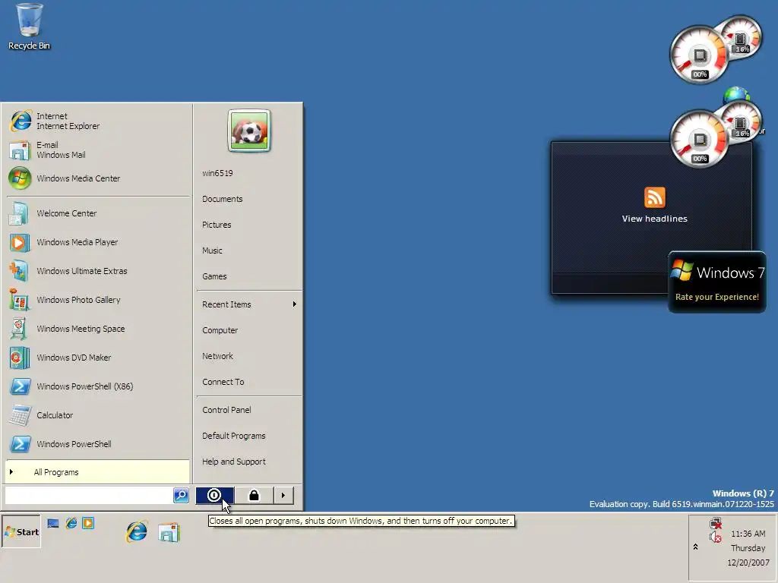Click Show Desktop quick launch icon
Image resolution: width=778 pixels, height=583 pixels.
(x=53, y=523)
